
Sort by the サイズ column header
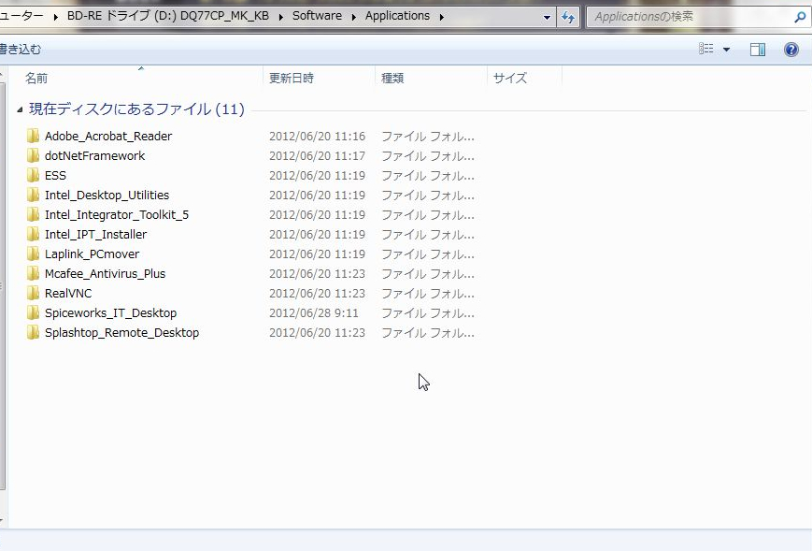510,79
